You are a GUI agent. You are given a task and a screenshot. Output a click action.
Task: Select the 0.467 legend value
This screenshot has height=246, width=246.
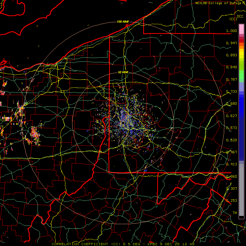point(232,152)
